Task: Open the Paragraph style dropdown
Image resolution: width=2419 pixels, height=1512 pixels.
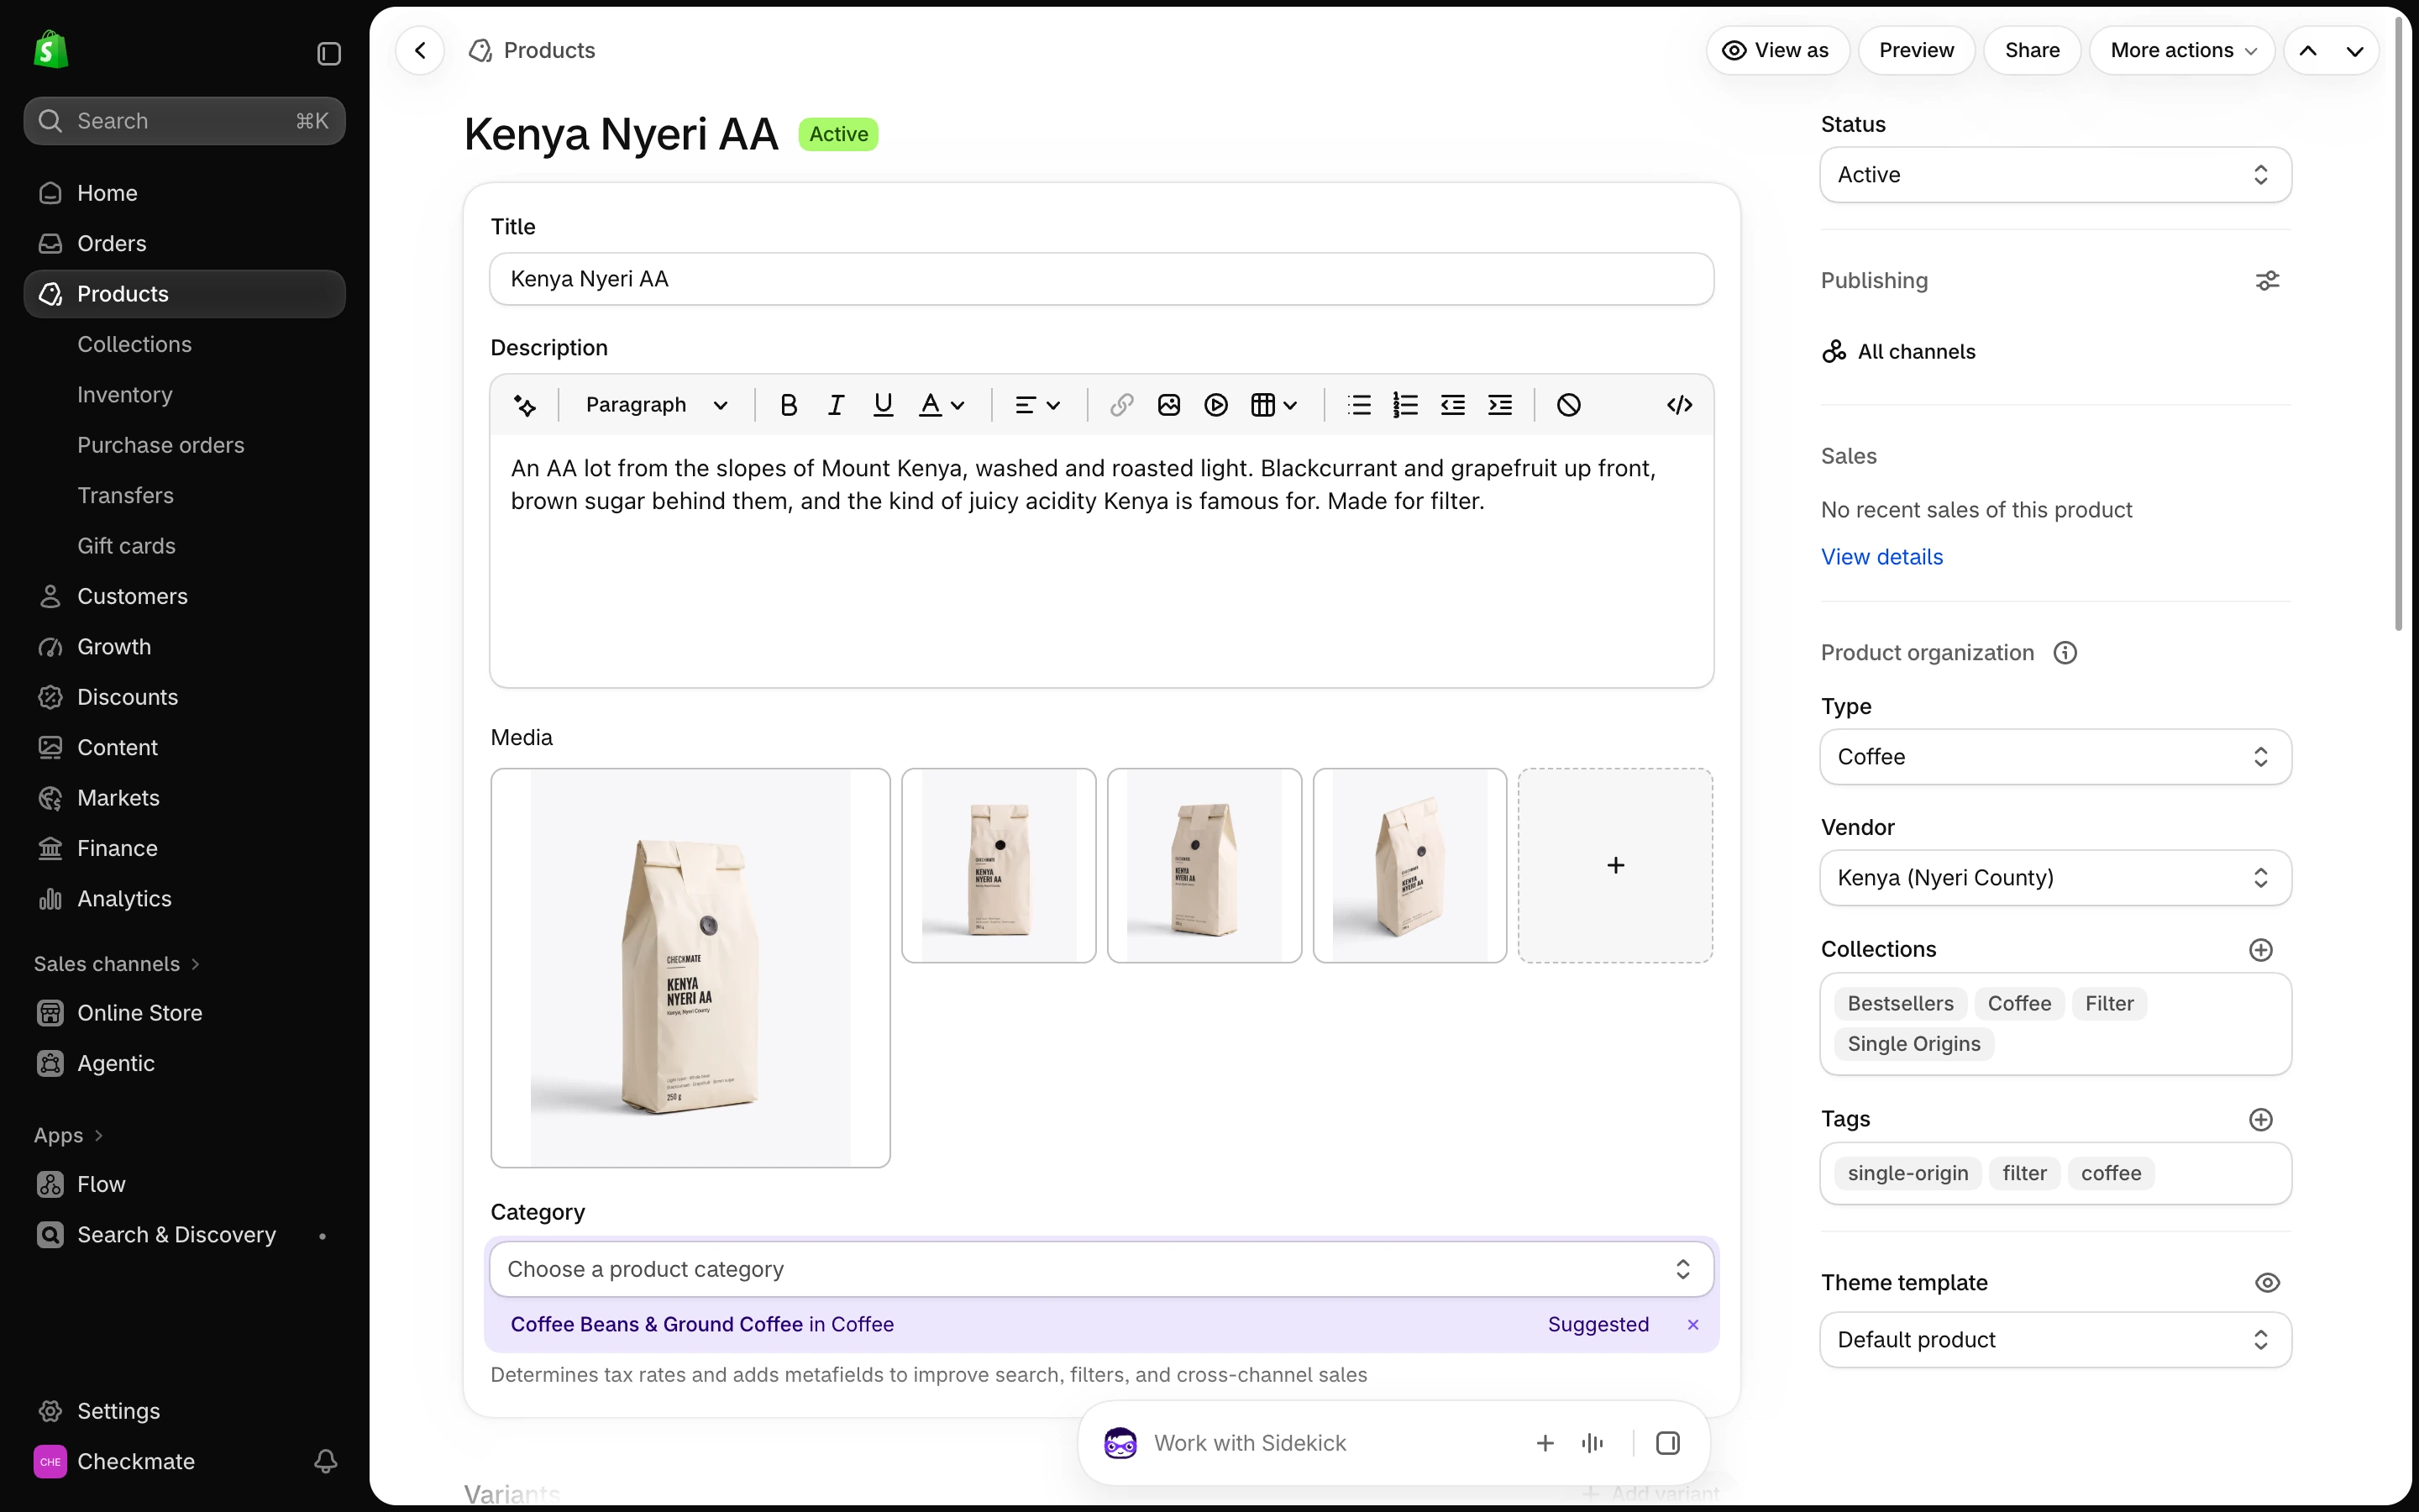Action: point(656,405)
